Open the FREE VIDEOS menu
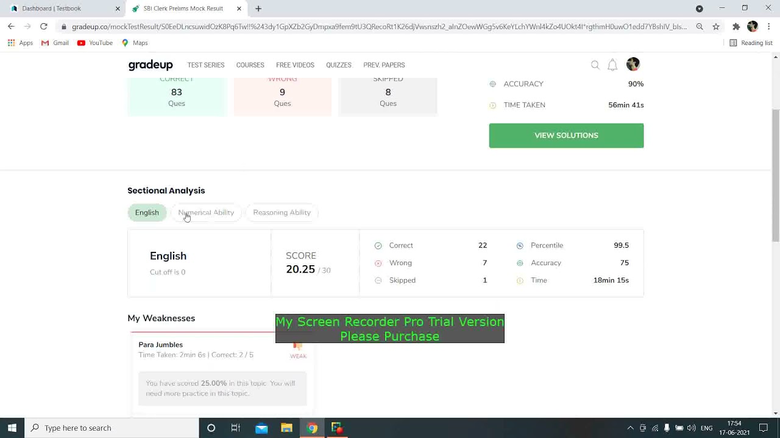Screen dimensions: 780x438 click(295, 65)
